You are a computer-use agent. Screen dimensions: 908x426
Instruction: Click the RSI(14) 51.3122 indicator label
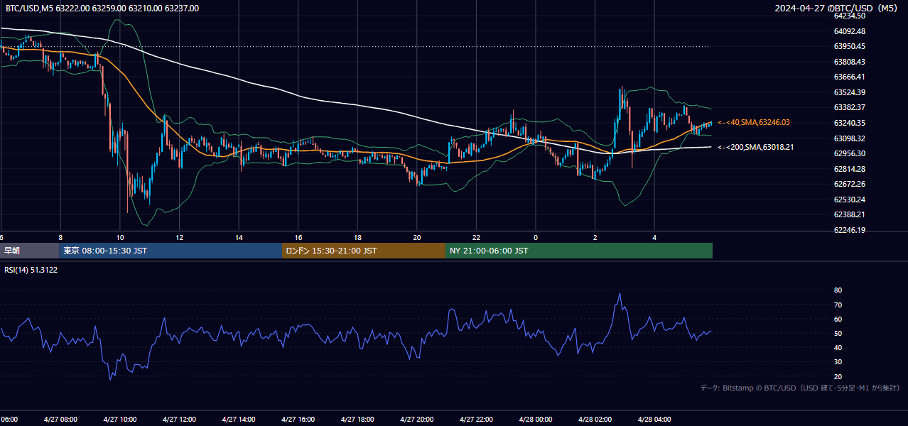(x=31, y=270)
